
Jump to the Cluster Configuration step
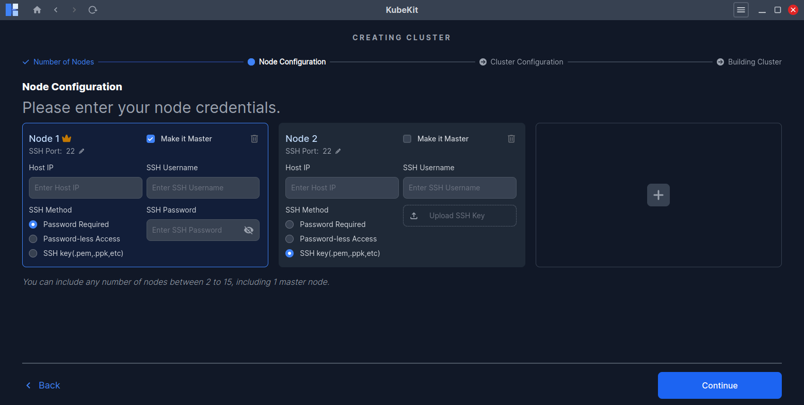click(526, 61)
